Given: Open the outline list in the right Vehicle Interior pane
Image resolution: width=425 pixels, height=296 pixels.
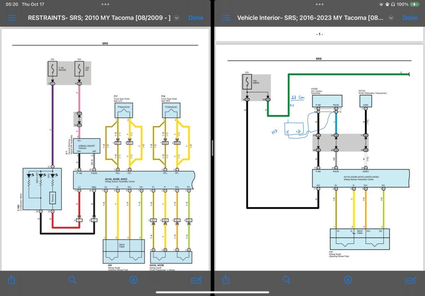Looking at the screenshot, I should pos(226,18).
